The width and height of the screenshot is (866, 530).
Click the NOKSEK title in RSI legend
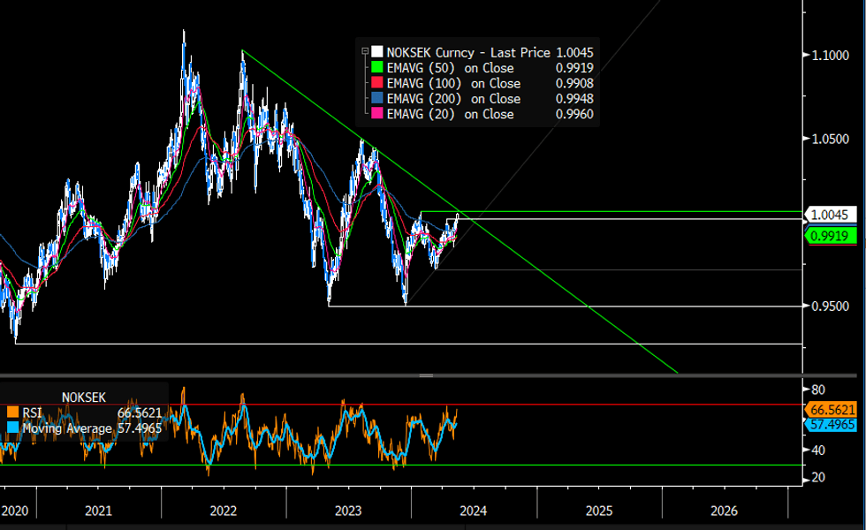[x=83, y=397]
